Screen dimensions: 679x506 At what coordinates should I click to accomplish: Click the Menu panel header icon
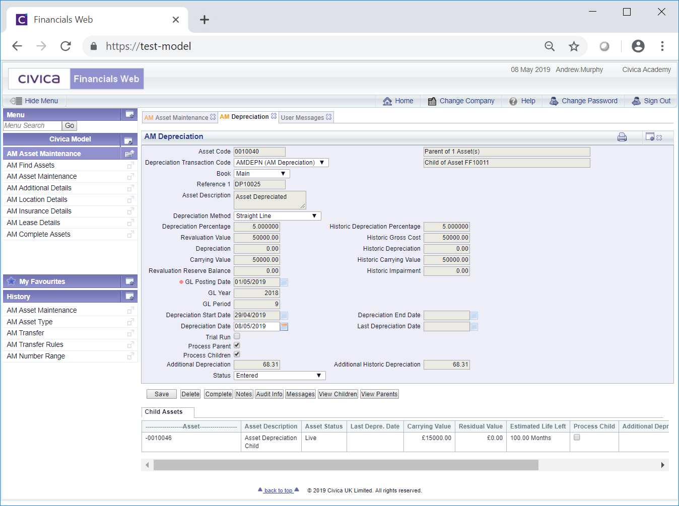(x=129, y=115)
